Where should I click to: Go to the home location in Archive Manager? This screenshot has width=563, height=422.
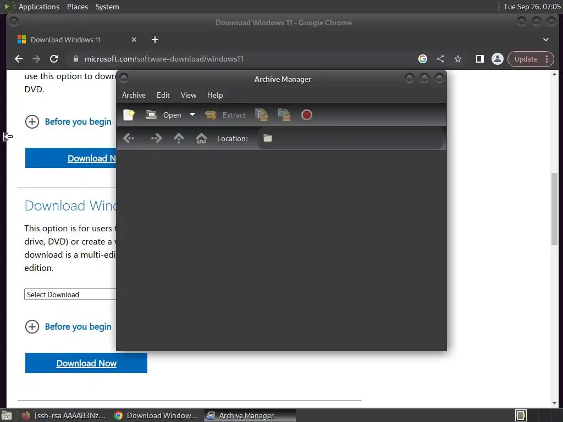pos(201,138)
